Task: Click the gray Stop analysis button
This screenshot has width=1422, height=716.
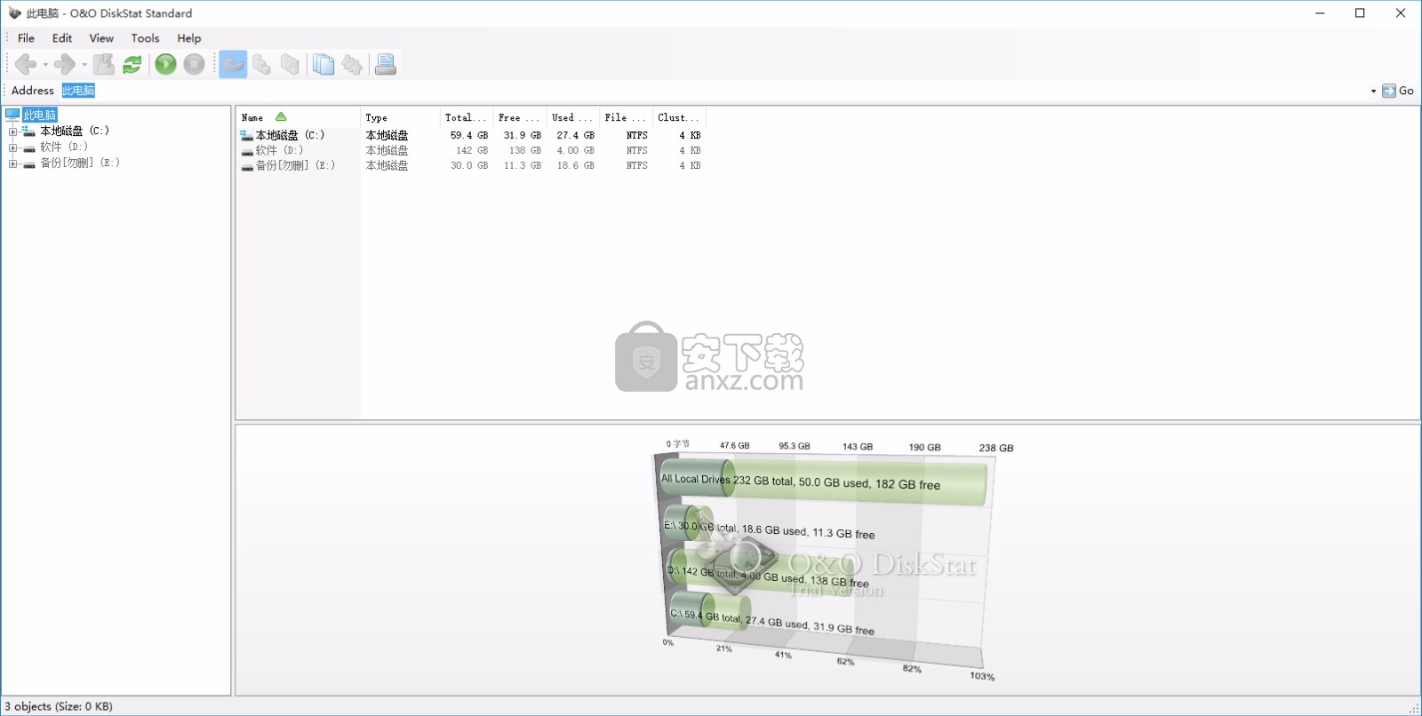Action: [x=194, y=64]
